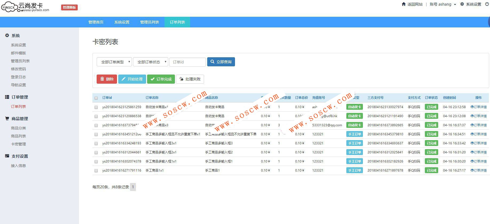Go to 管理首页 tab
Image resolution: width=490 pixels, height=224 pixels.
pyautogui.click(x=96, y=22)
